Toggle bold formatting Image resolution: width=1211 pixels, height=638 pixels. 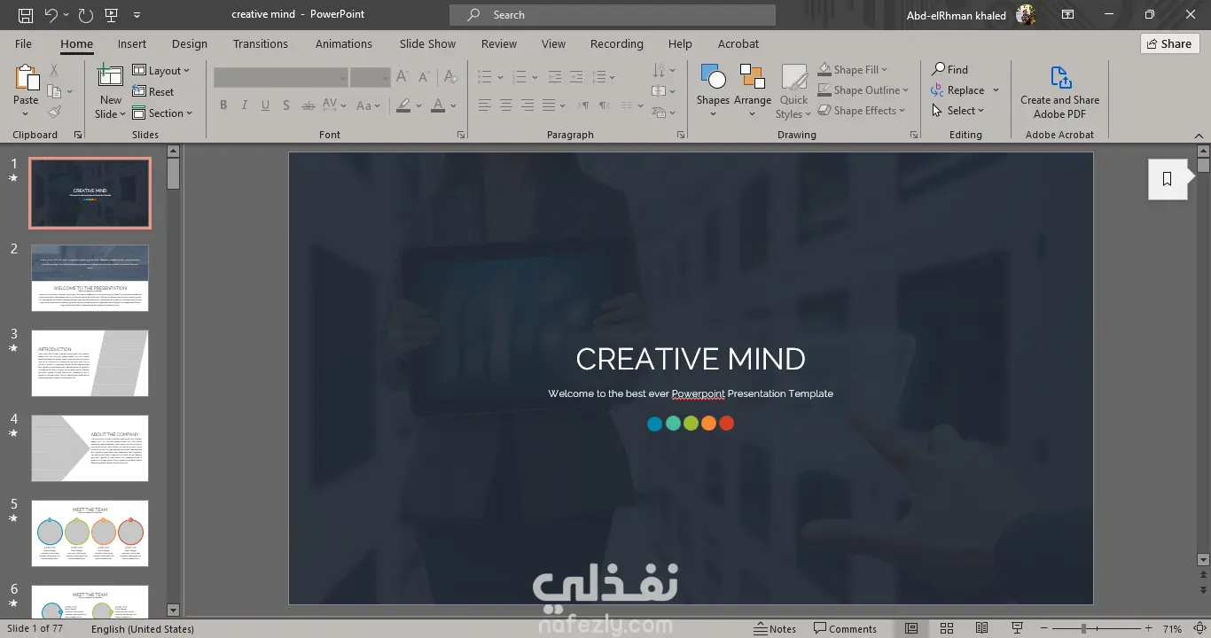point(223,105)
